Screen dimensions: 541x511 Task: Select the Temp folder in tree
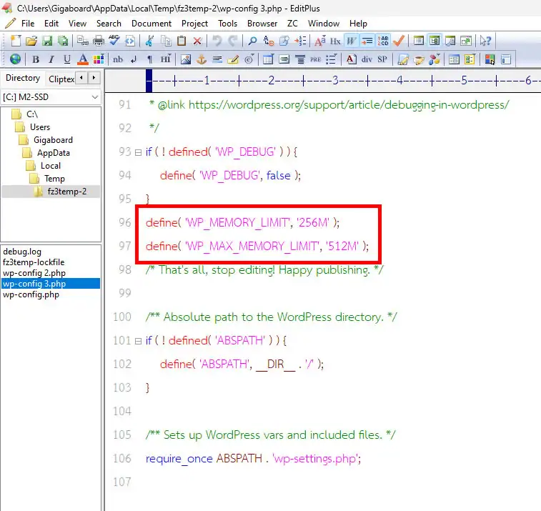tap(54, 179)
